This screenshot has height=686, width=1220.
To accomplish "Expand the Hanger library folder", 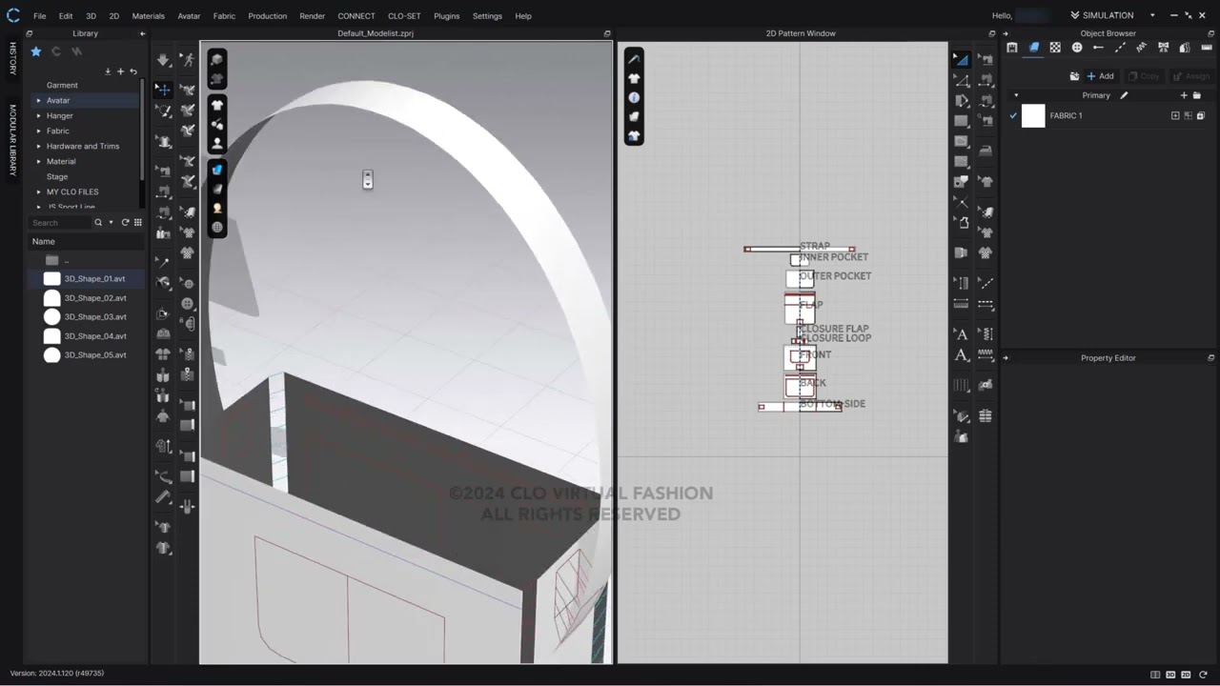I will [39, 115].
